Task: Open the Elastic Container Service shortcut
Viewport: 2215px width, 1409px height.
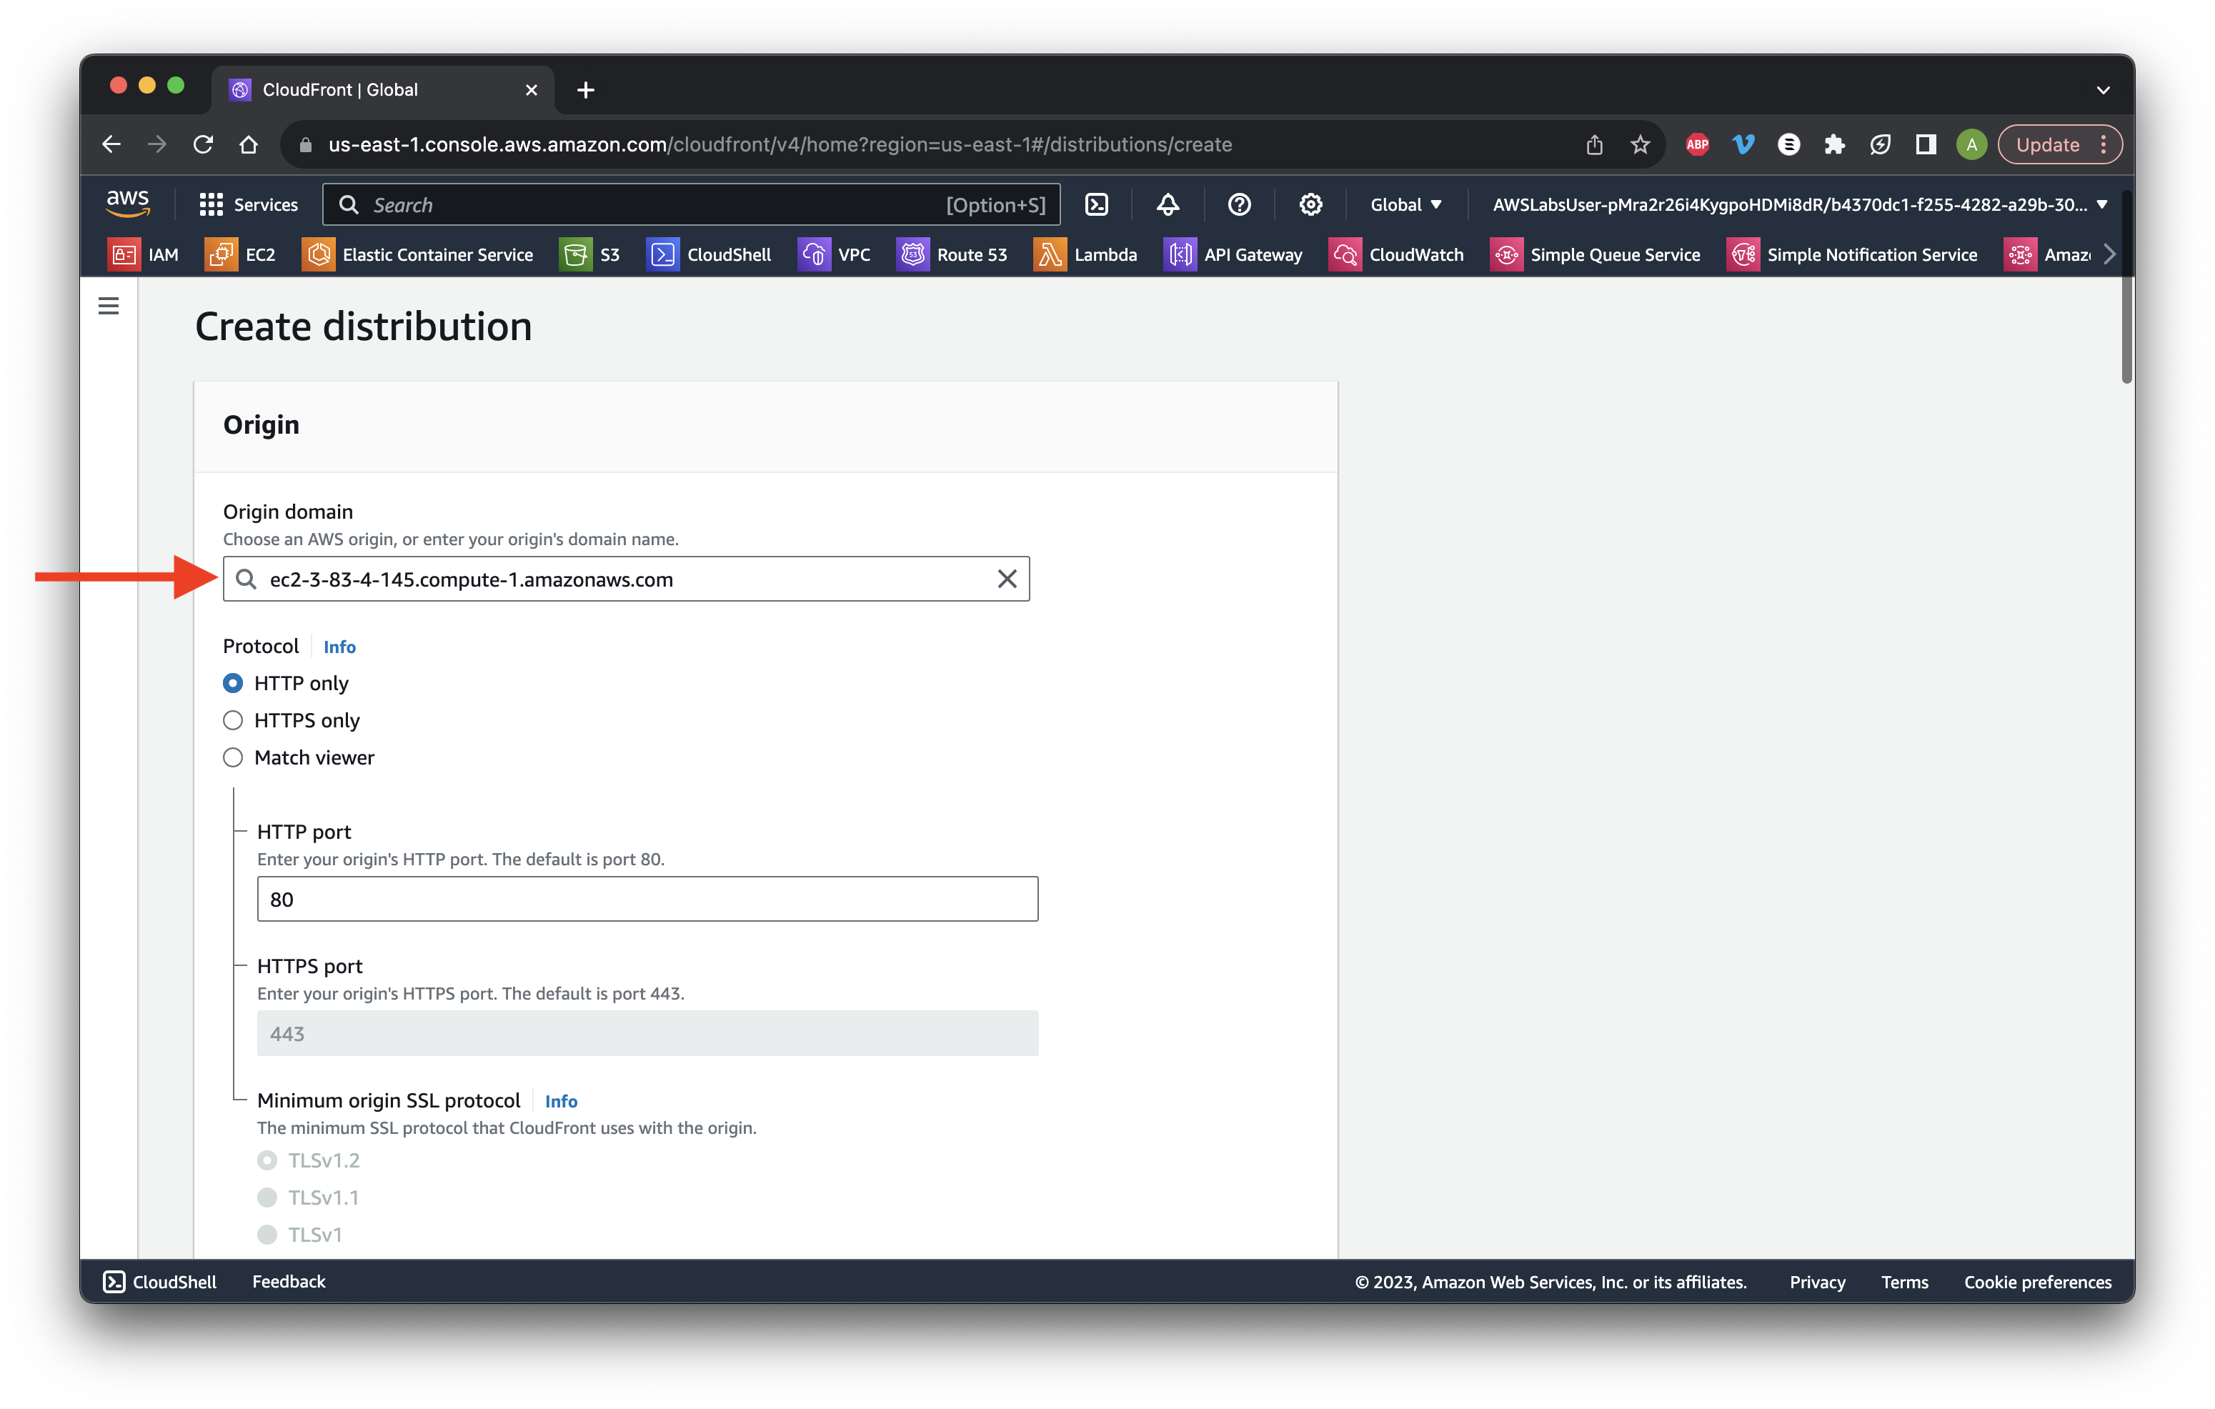Action: pos(417,255)
